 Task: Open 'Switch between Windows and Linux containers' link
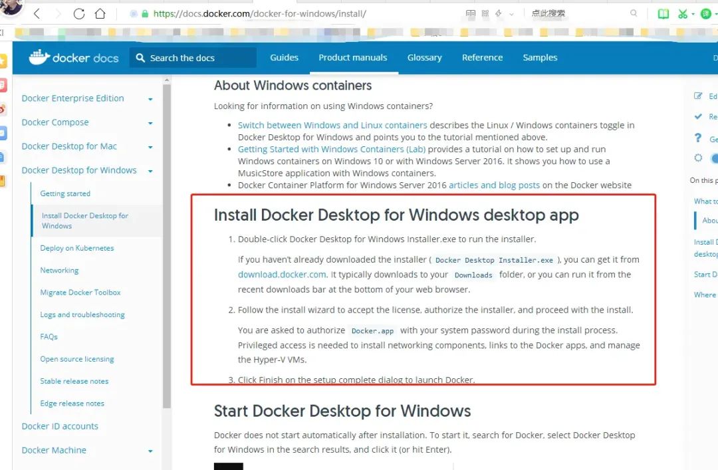[x=332, y=125]
